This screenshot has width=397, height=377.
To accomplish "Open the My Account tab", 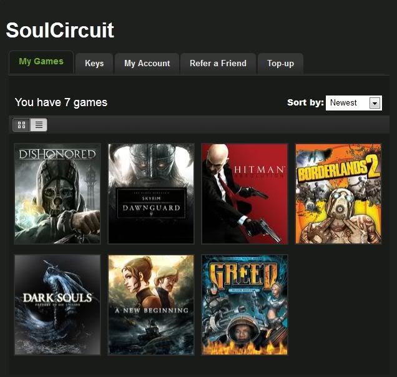I will click(x=147, y=63).
